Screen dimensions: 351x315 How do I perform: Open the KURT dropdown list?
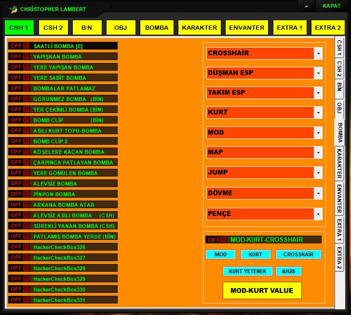click(x=318, y=113)
